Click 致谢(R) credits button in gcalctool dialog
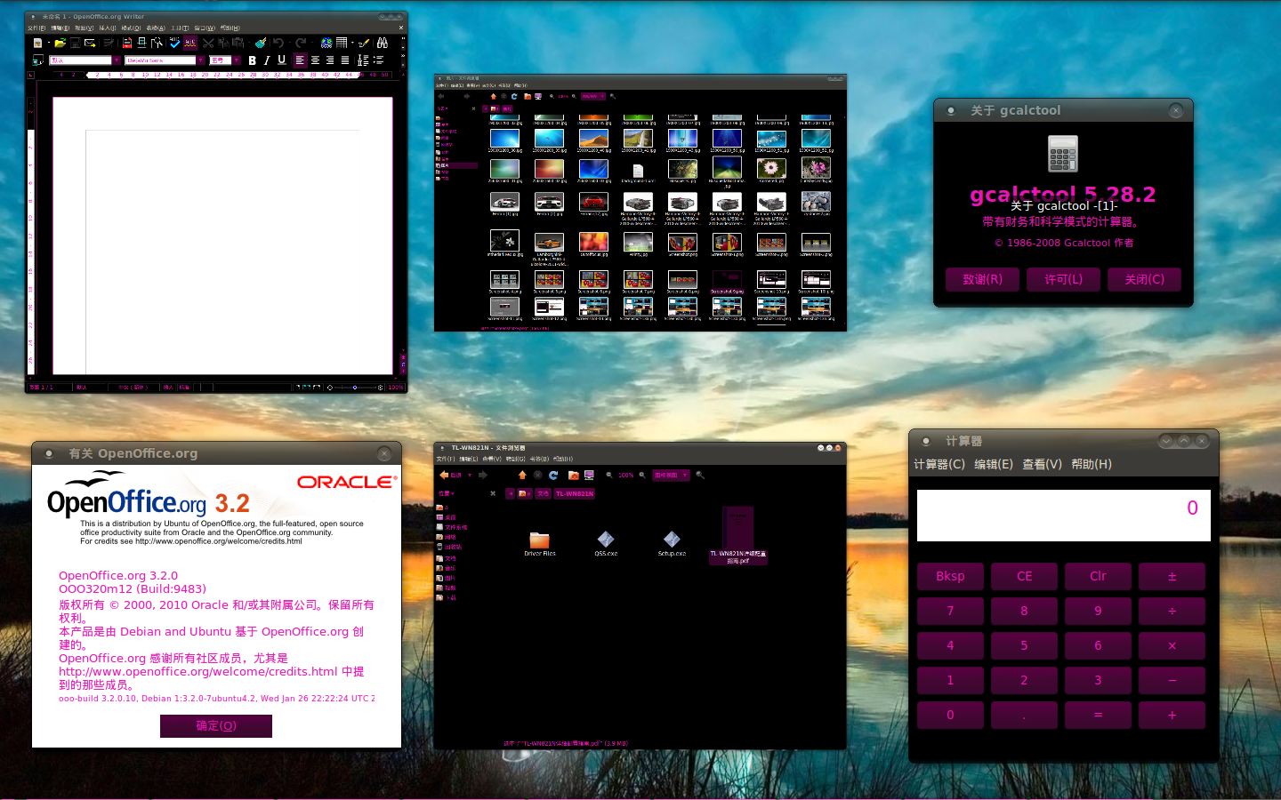Screen dimensions: 1281x800 pos(983,279)
